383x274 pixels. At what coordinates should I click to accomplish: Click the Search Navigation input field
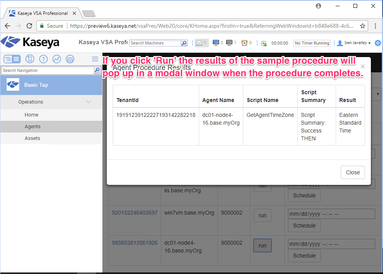click(x=48, y=70)
